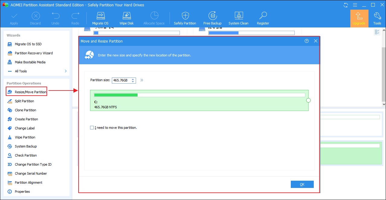
Task: Click the main window scroll down arrow
Action: [x=384, y=104]
